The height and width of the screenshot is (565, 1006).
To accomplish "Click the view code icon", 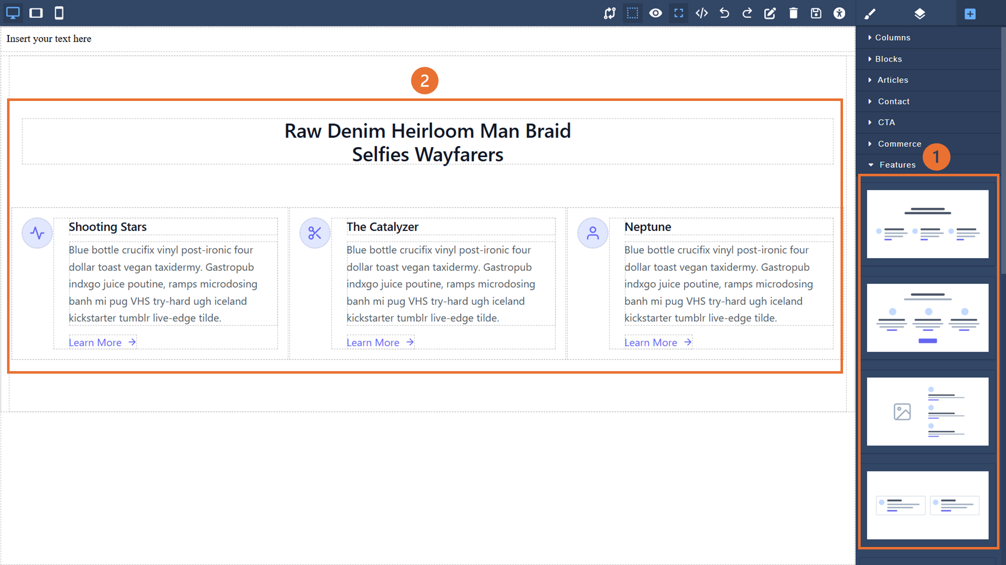I will (x=702, y=13).
